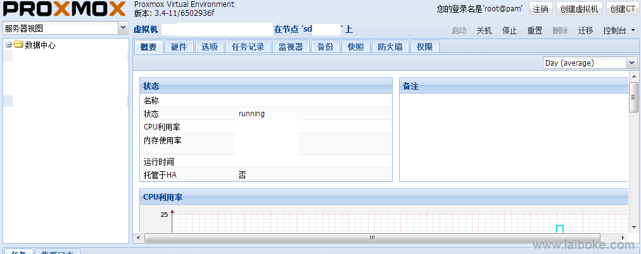Open the 服务器视图 view dropdown

point(123,28)
